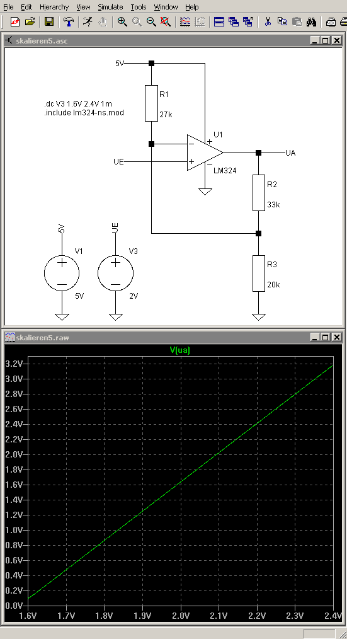Halt simulation with hand icon
The width and height of the screenshot is (347, 639).
[102, 21]
